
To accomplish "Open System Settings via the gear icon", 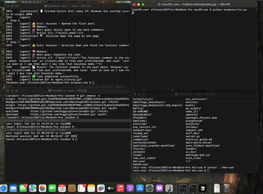I will point(149,188).
